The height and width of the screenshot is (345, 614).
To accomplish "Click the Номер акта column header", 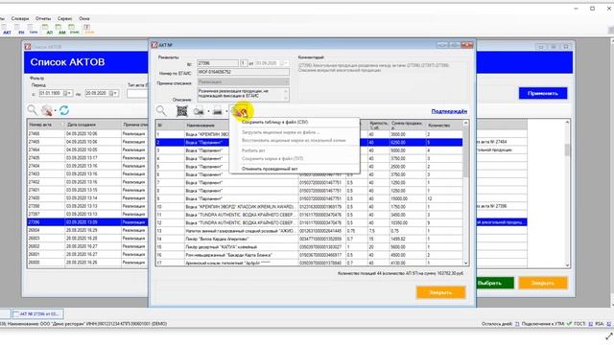I will coord(46,125).
